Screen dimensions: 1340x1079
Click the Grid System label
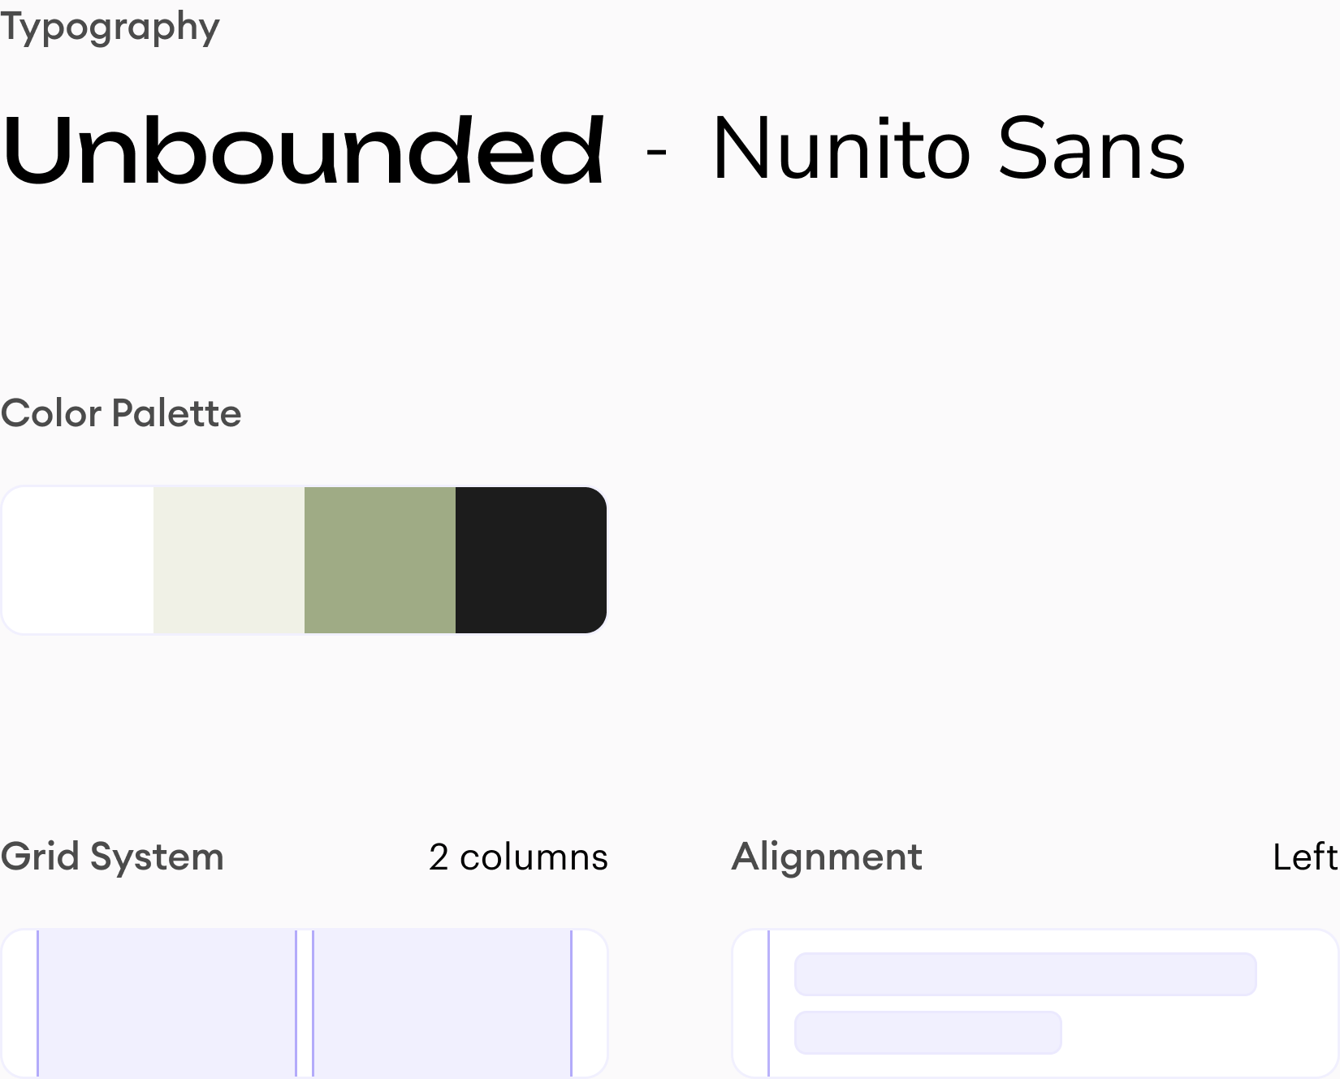click(112, 857)
